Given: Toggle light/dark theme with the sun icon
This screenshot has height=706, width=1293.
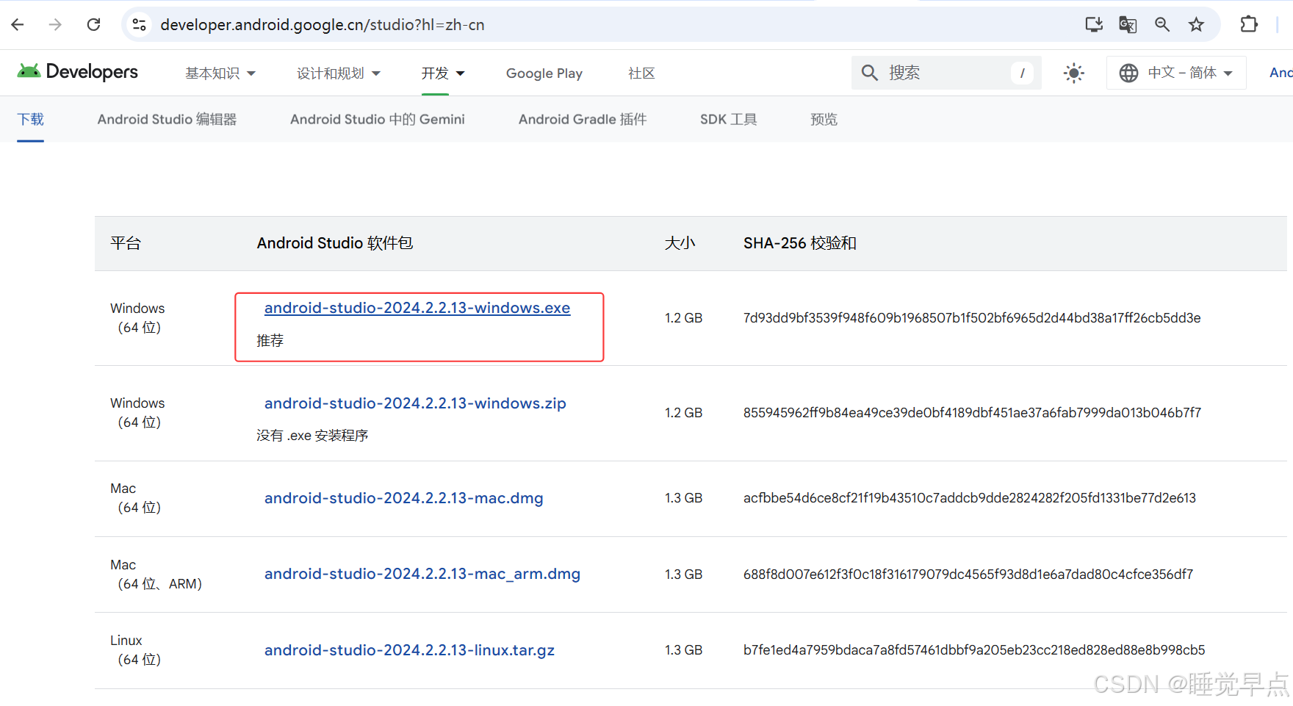Looking at the screenshot, I should pos(1073,73).
